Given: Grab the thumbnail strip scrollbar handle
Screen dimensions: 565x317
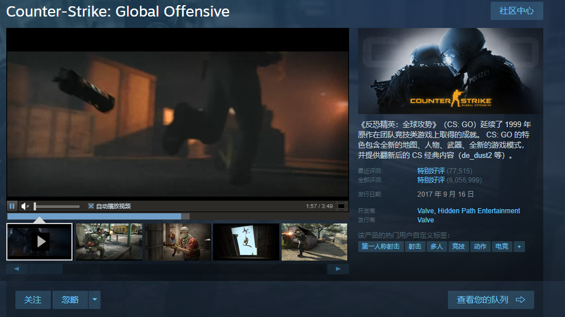Looking at the screenshot, I should click(45, 269).
